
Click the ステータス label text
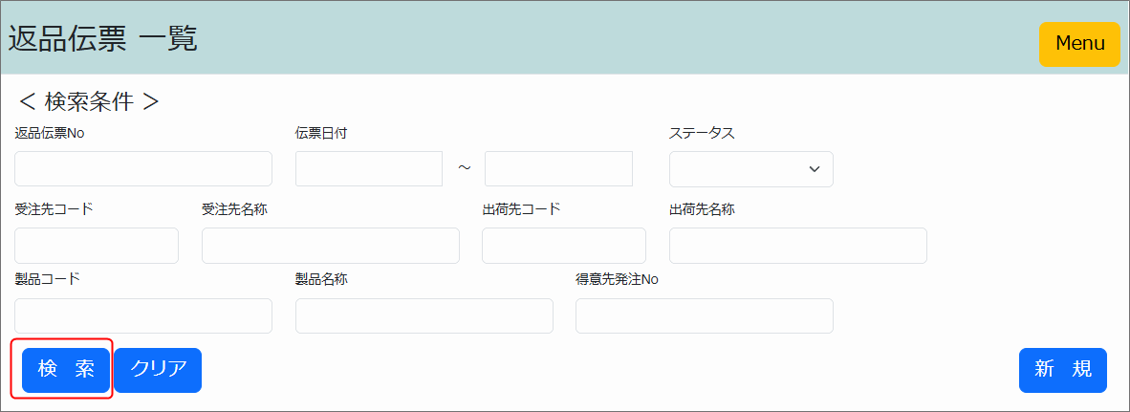[x=702, y=134]
